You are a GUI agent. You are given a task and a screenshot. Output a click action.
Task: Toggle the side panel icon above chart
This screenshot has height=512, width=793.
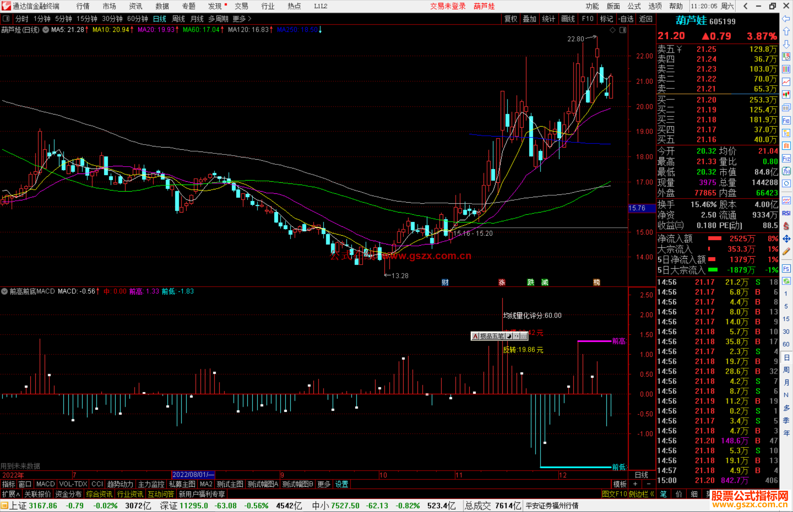623,30
